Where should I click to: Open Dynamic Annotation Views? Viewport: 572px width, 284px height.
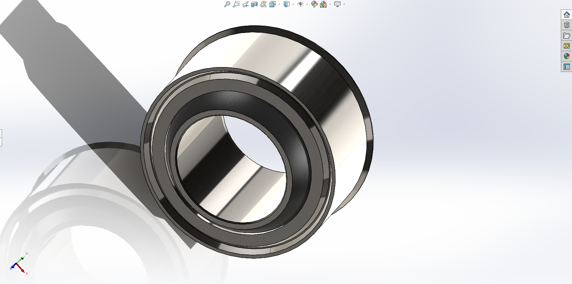click(264, 4)
